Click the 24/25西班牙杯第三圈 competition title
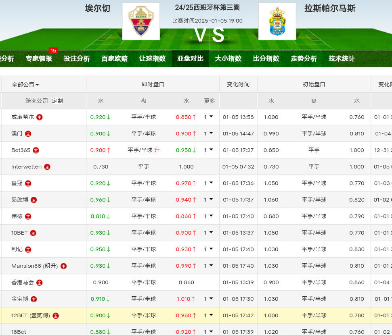 pos(207,8)
